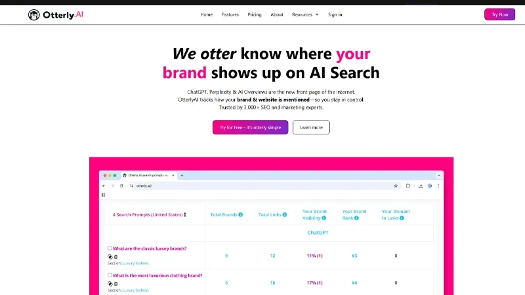This screenshot has height=295, width=525.
Task: Click the browser reload icon
Action: click(121, 186)
